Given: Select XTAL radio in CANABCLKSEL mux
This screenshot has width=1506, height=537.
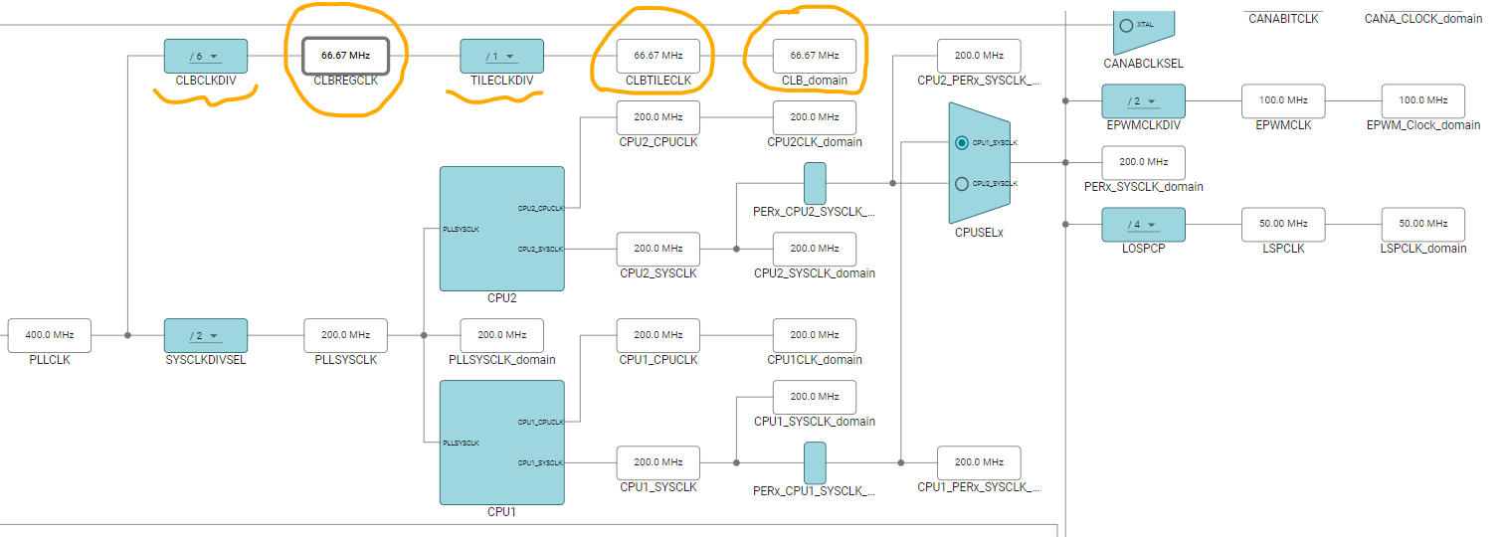Looking at the screenshot, I should coord(1125,25).
